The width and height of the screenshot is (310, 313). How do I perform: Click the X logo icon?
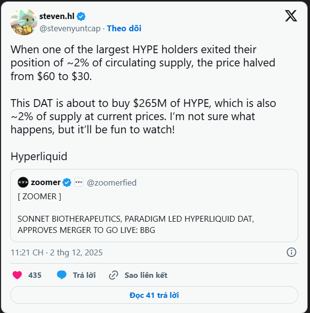291,16
